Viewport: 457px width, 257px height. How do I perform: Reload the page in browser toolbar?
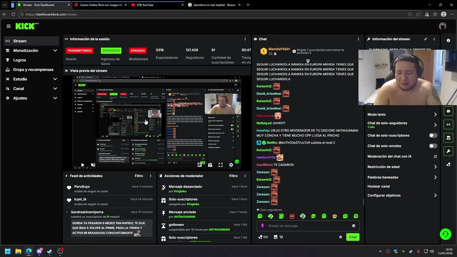13,14
